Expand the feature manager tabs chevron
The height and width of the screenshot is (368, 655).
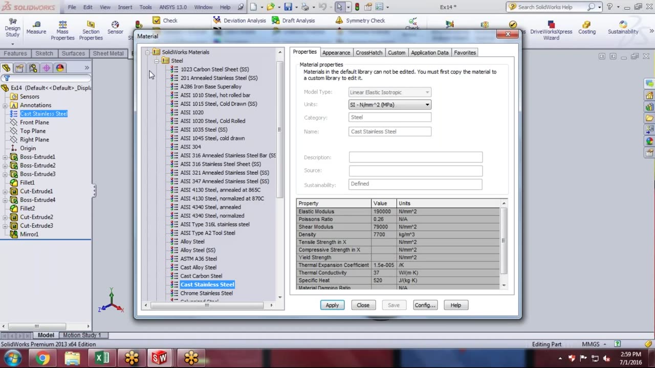point(86,68)
